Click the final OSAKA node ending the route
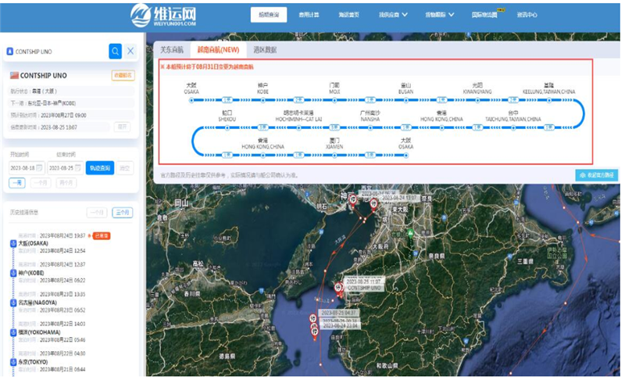Screen dimensions: 625x380 click(405, 156)
